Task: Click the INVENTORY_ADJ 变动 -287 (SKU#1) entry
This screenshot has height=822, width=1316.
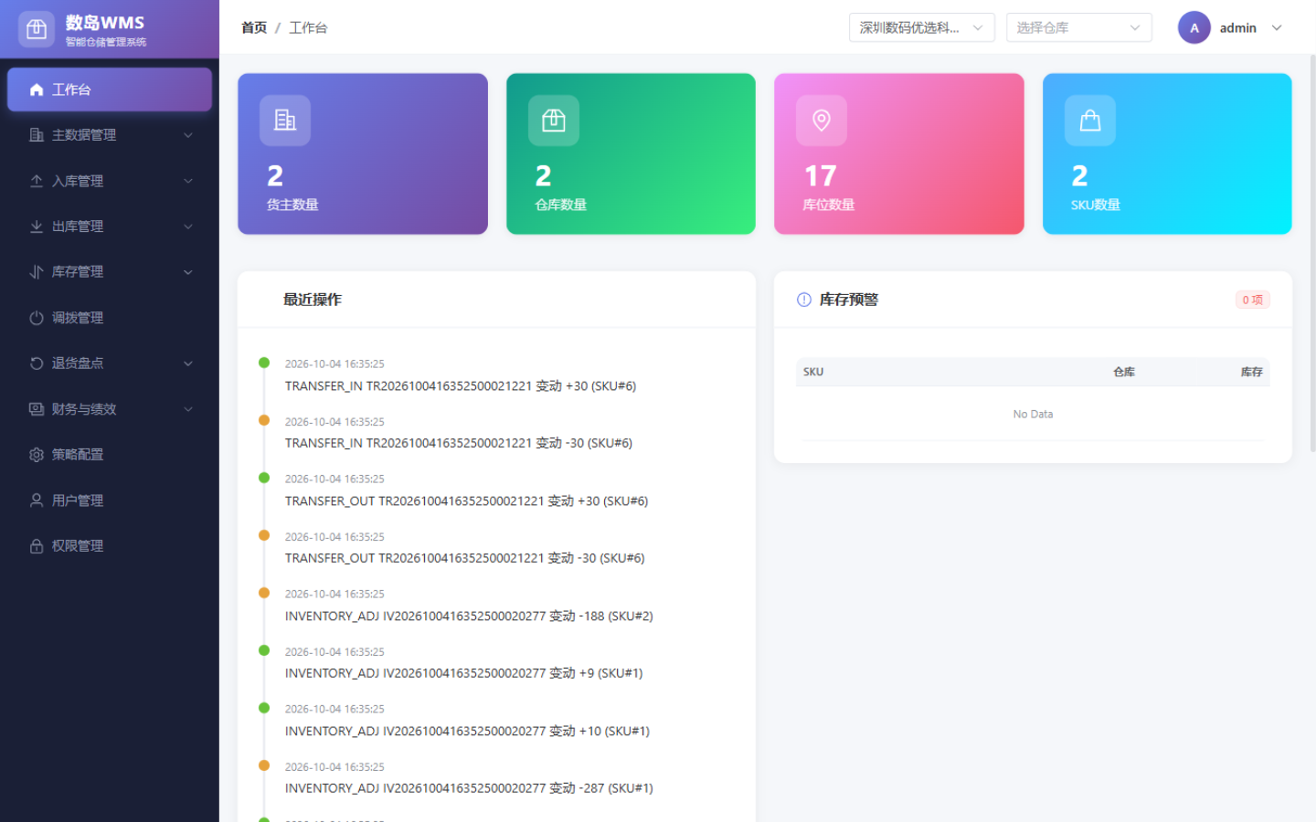Action: [469, 788]
